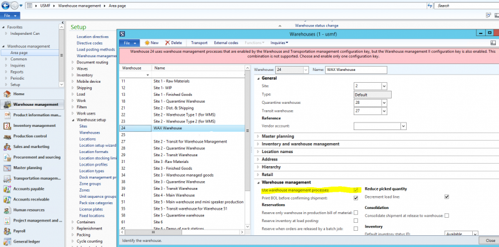Image resolution: width=499 pixels, height=247 pixels.
Task: Toggle Reserve only warehouse in production BOM checkbox
Action: (x=356, y=213)
